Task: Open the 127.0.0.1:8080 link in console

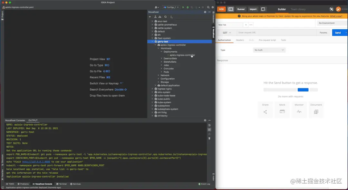Action: [x=36, y=162]
